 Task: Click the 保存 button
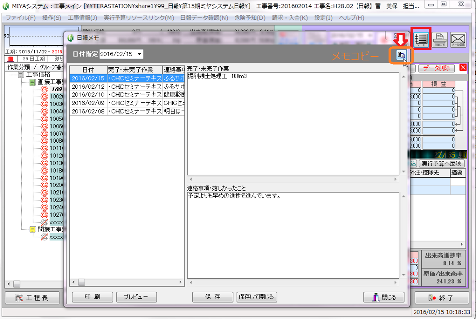tap(213, 297)
